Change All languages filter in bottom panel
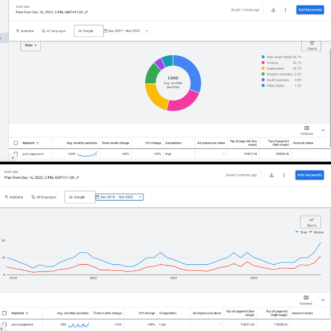 click(x=44, y=197)
